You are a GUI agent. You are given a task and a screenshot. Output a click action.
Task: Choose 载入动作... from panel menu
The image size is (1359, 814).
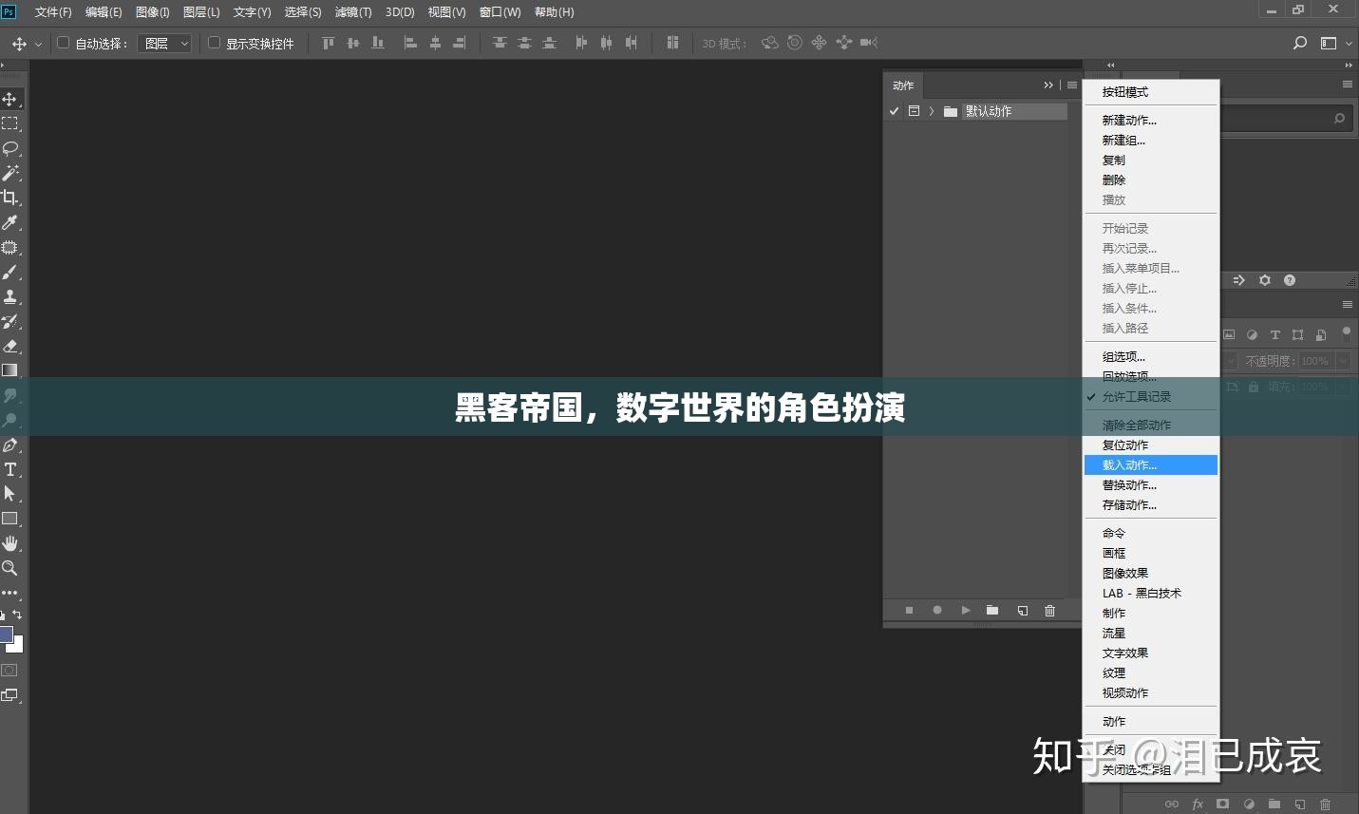click(x=1150, y=465)
